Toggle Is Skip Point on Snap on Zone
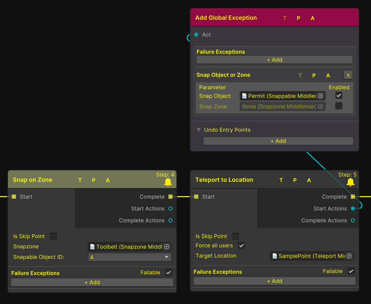Screen dimensions: 371x304 pyautogui.click(x=53, y=236)
